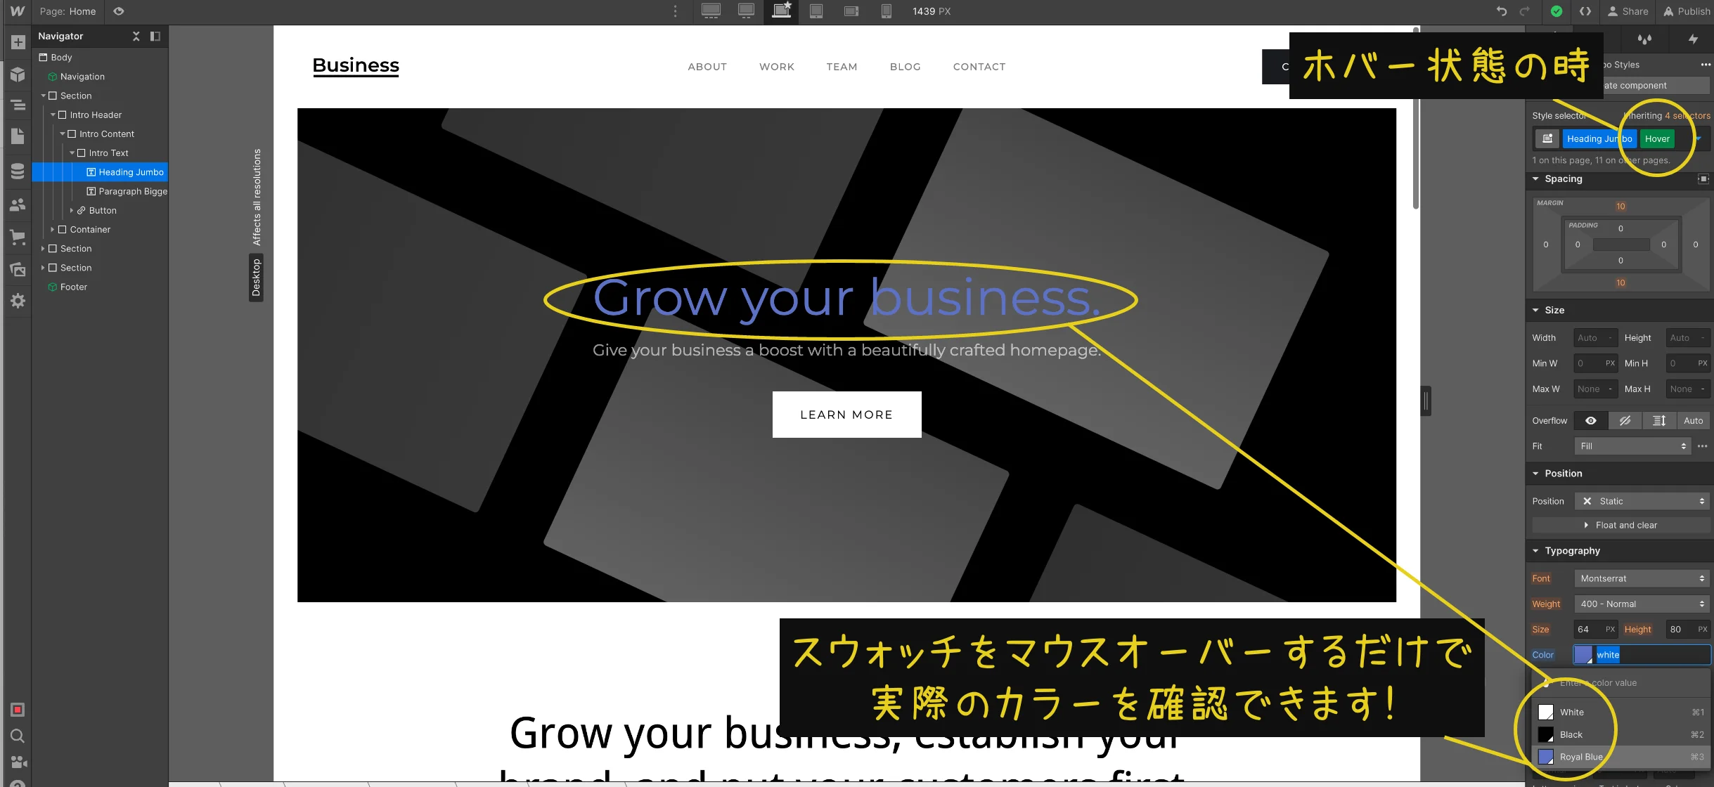Click the static position X icon
This screenshot has width=1714, height=787.
tap(1586, 500)
